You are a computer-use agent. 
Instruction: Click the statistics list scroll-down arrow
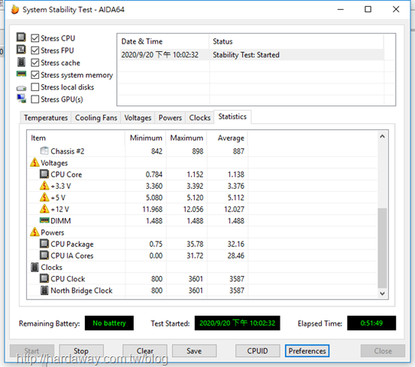(x=382, y=294)
